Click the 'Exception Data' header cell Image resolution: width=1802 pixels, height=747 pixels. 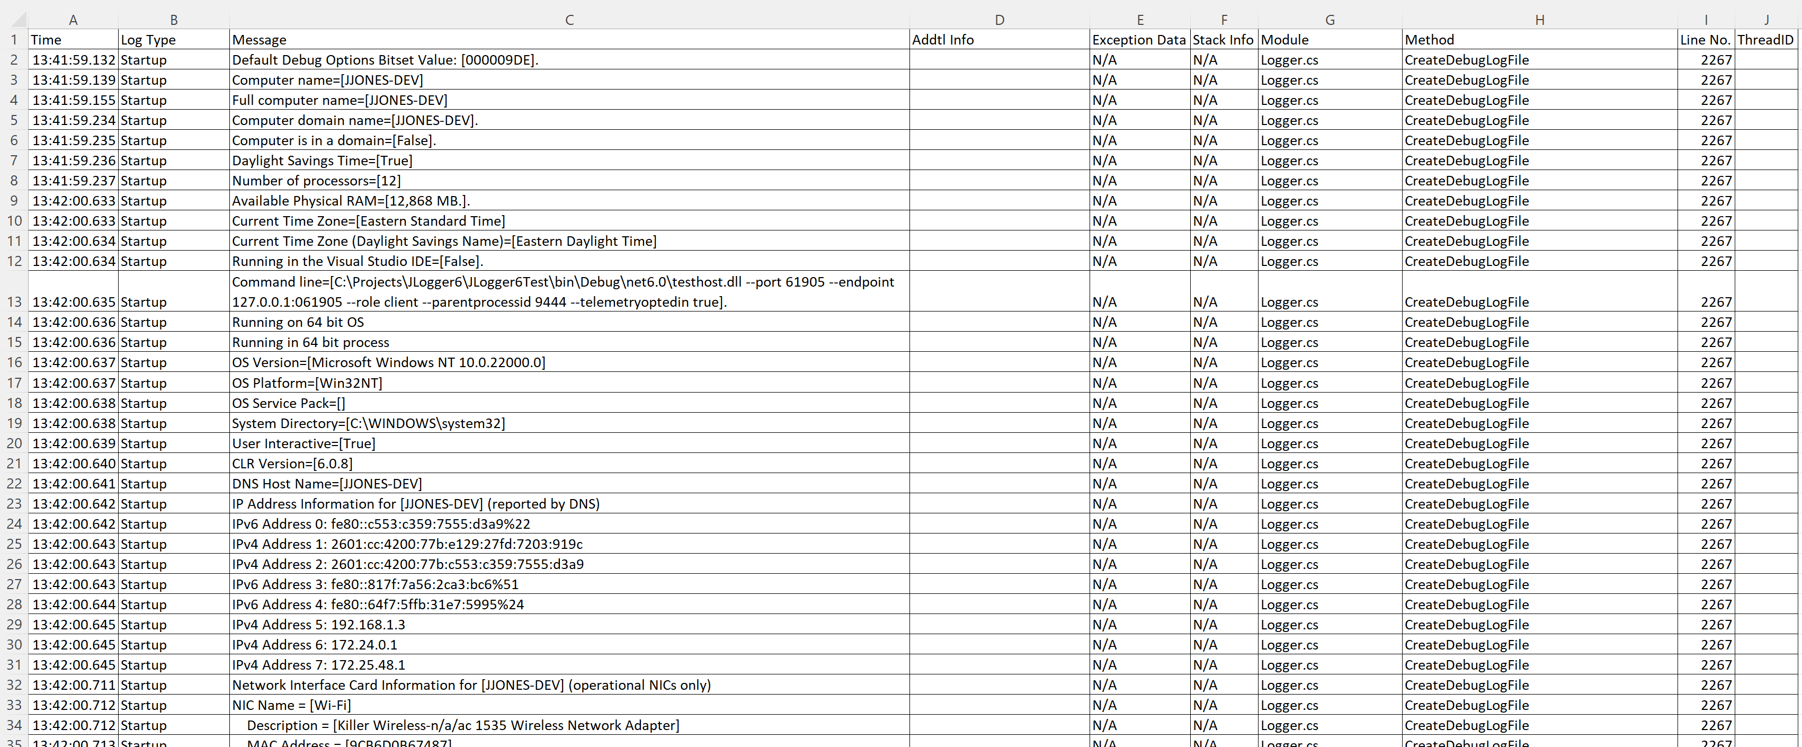coord(1139,39)
